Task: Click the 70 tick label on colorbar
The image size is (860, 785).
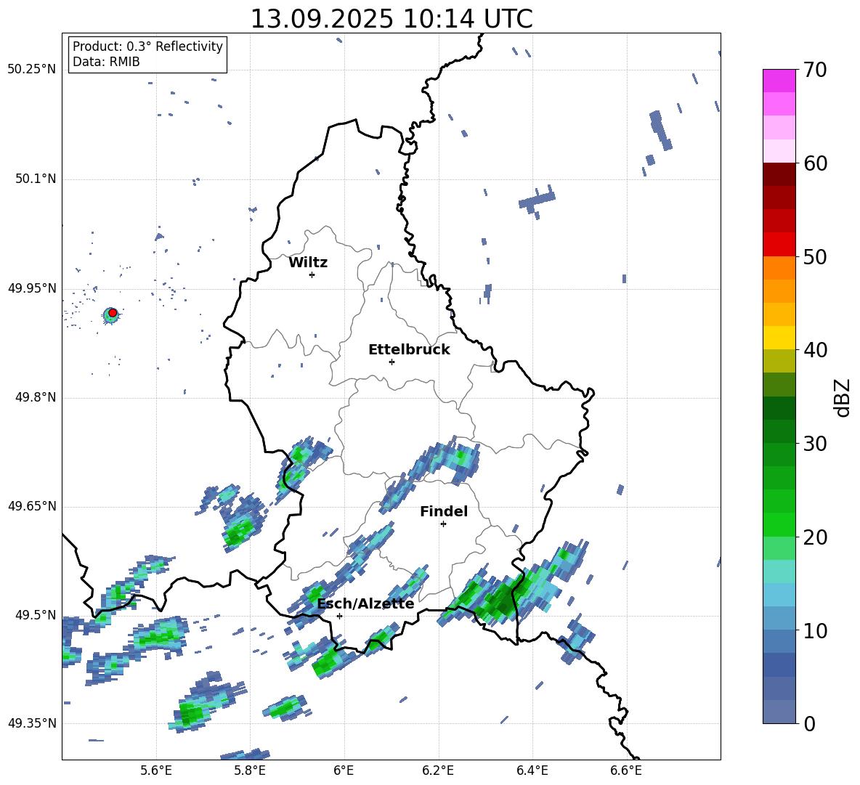Action: (816, 70)
